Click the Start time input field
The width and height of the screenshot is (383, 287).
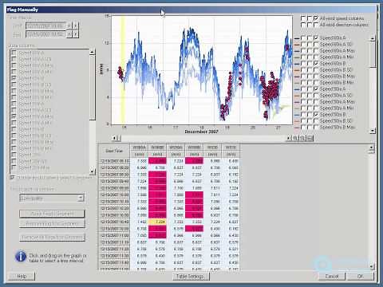point(45,26)
